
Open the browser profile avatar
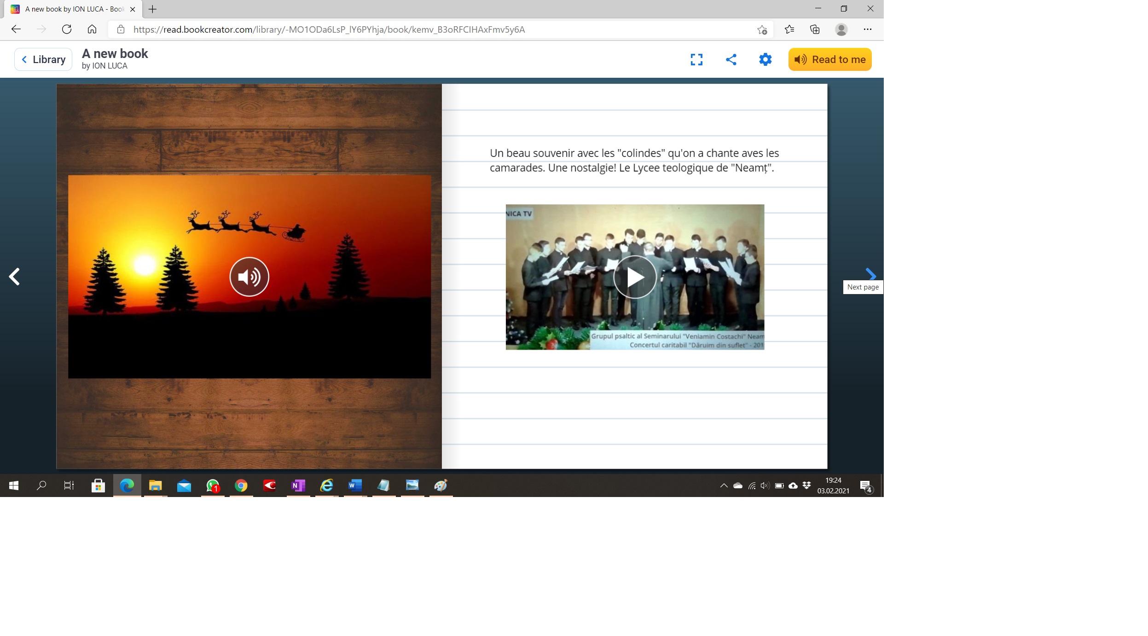(x=841, y=29)
